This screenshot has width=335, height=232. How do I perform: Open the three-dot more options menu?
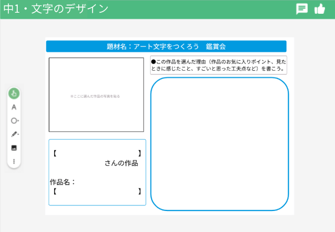14,161
